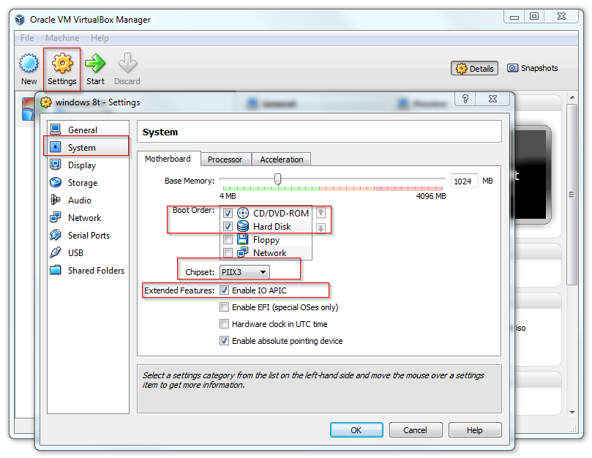Select the Hard Disk boot device icon
Screen dimensions: 592x458
(243, 227)
